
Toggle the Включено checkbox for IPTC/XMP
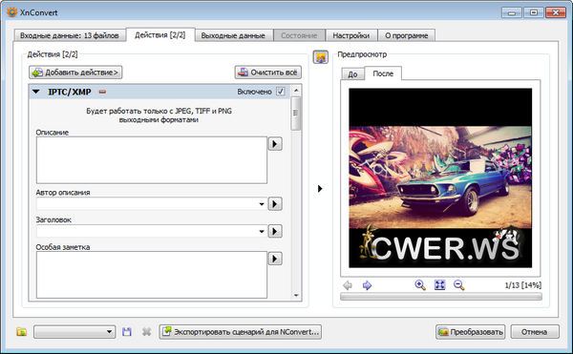click(x=280, y=92)
